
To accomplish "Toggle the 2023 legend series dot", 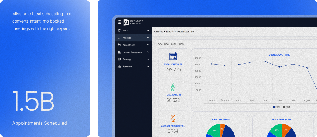I will point(274,107).
